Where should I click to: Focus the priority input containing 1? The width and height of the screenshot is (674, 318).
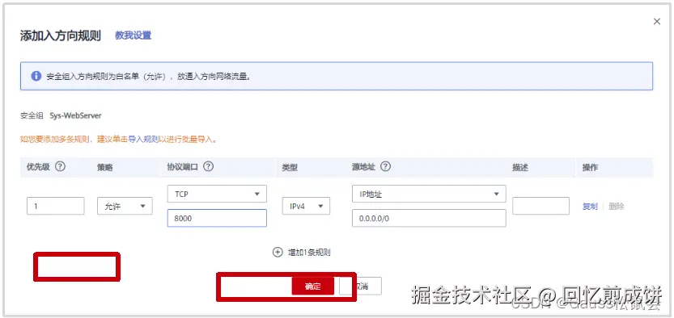(56, 206)
